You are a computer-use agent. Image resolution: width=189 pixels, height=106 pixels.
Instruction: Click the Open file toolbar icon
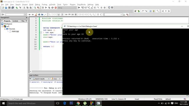point(6,8)
